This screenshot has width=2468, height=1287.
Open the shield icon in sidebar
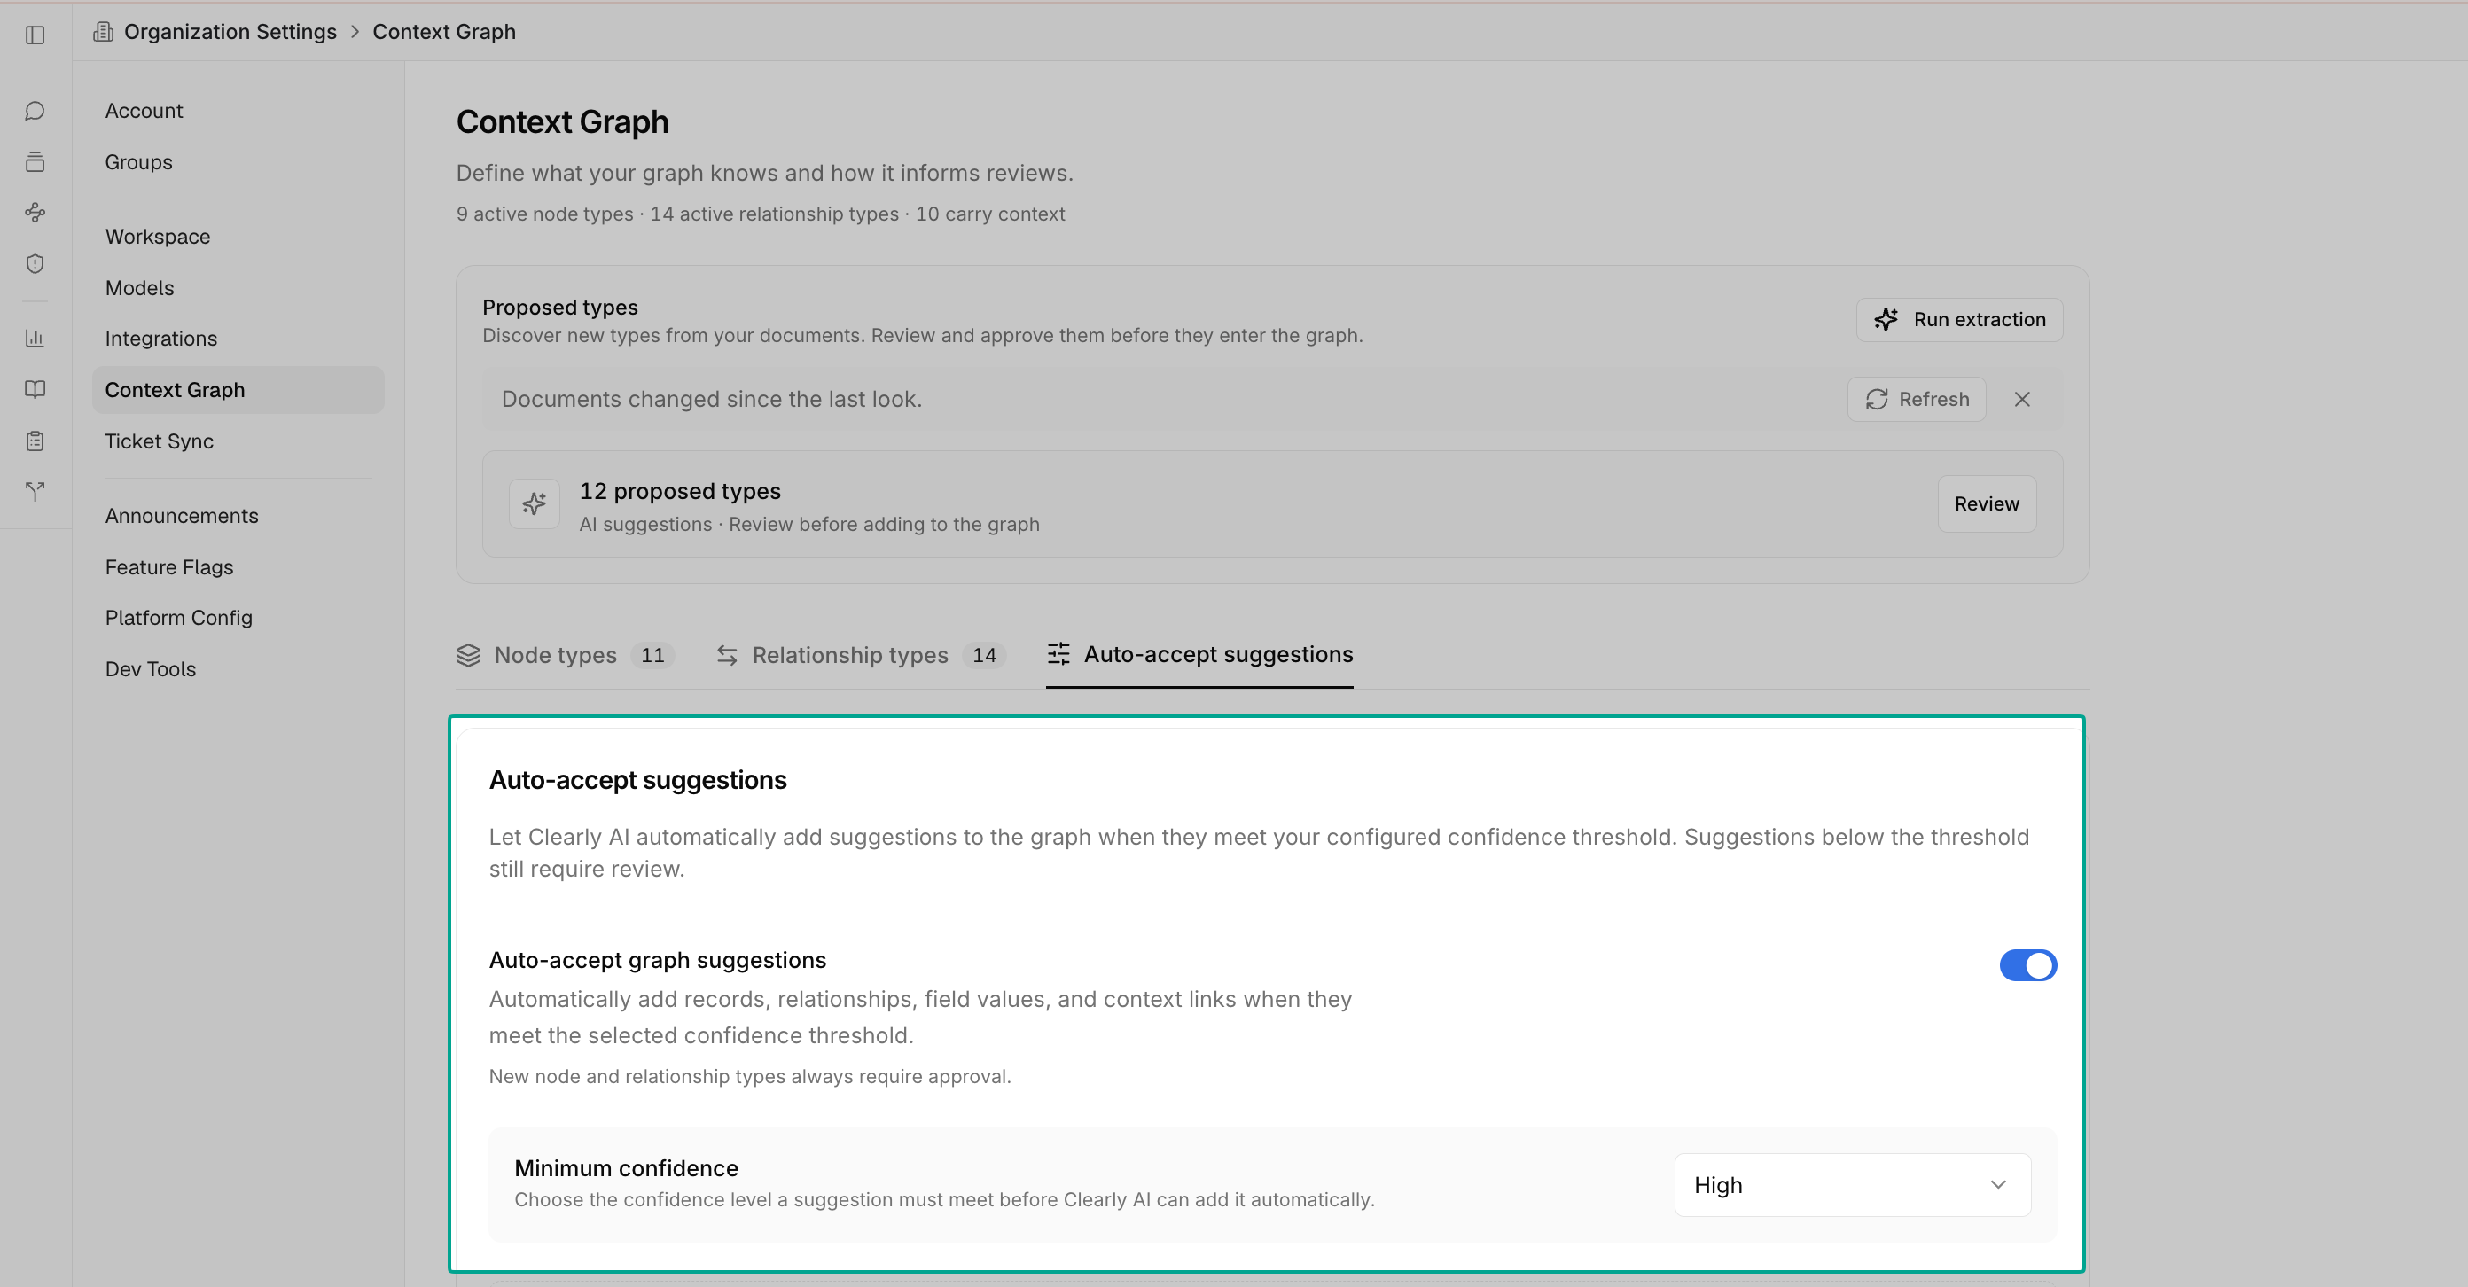click(35, 263)
